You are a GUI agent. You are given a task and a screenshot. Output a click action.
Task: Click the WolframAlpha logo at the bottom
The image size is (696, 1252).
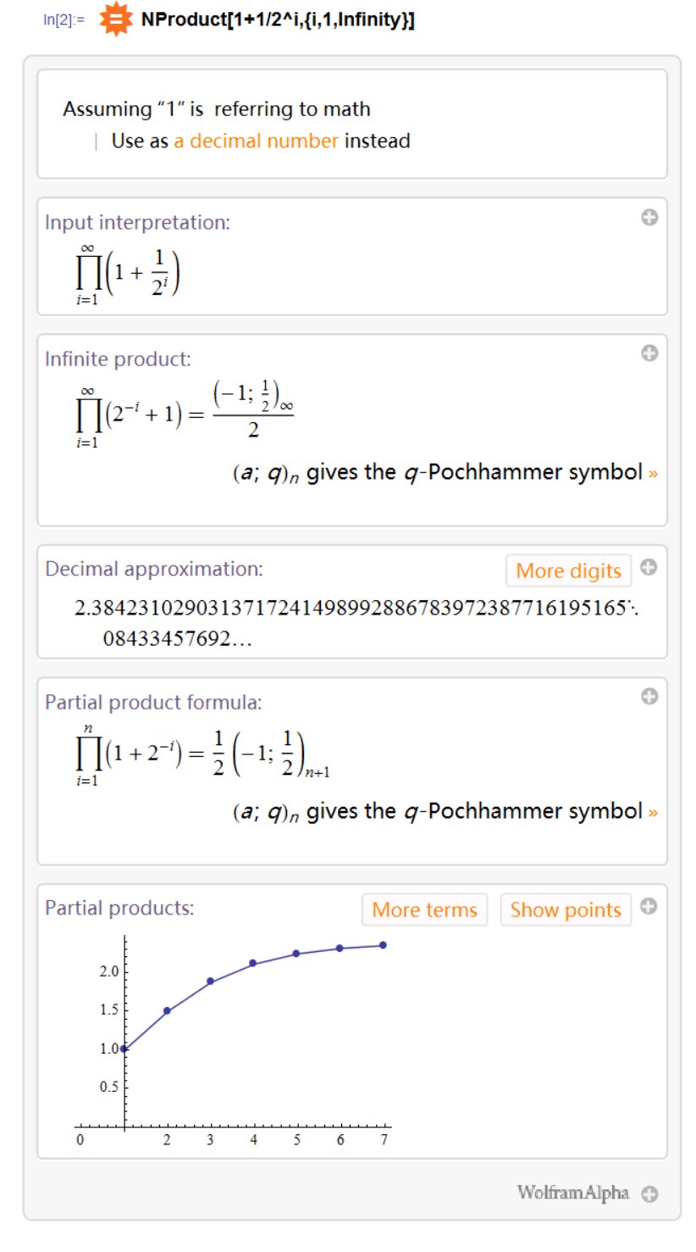pos(573,1194)
